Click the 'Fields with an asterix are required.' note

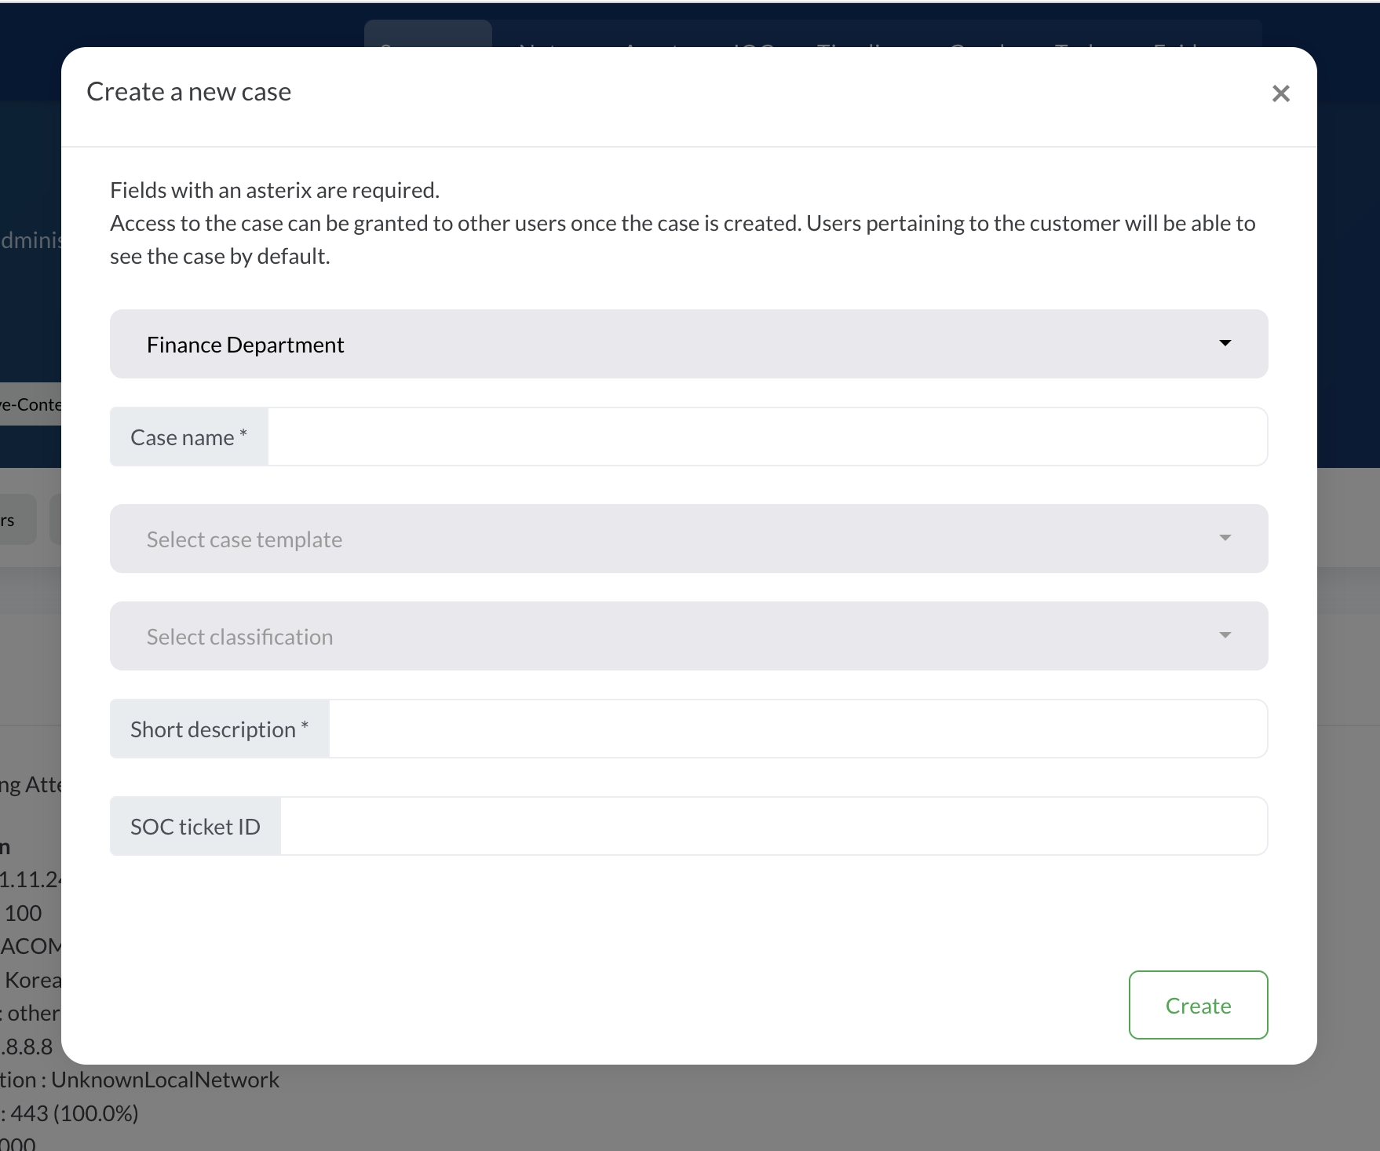[275, 190]
